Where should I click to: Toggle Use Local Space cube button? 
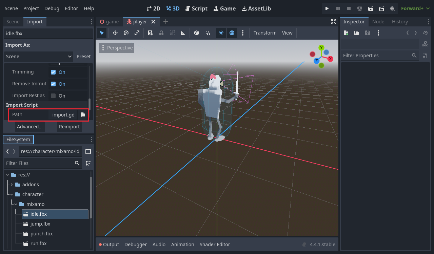pos(196,33)
